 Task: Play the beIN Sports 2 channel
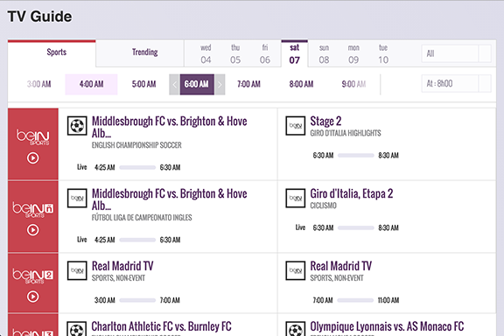(32, 297)
